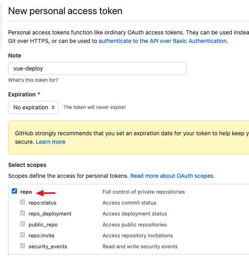Click The token will never expire text

point(94,107)
